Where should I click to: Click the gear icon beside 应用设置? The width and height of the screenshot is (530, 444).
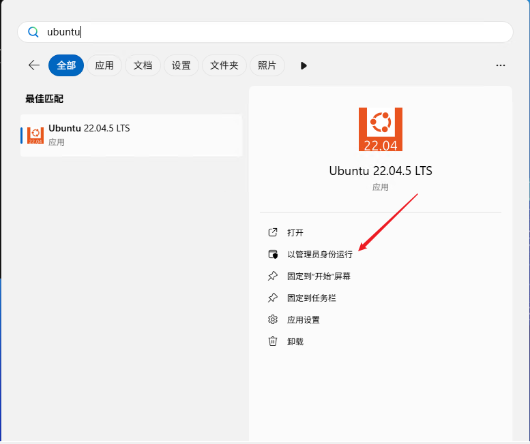point(273,319)
